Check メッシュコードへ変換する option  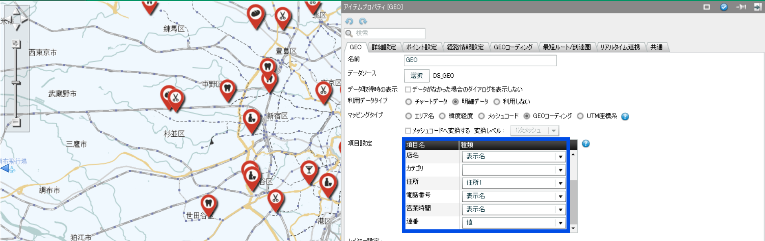pyautogui.click(x=408, y=131)
